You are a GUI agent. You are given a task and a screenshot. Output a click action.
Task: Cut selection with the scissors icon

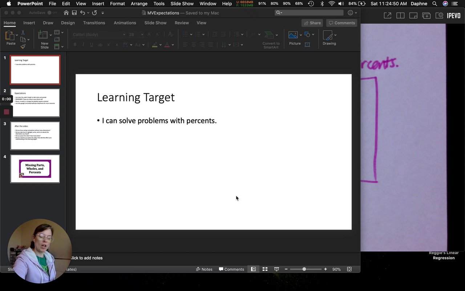point(23,33)
